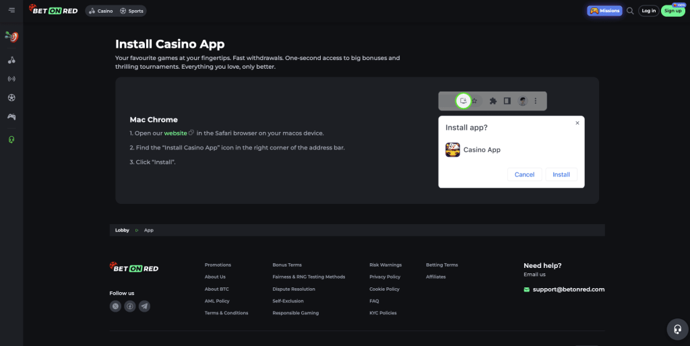Open the green headset support icon in sidebar
The height and width of the screenshot is (346, 690).
[x=11, y=139]
